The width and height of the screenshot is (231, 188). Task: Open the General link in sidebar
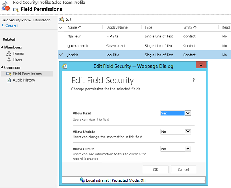click(x=11, y=26)
